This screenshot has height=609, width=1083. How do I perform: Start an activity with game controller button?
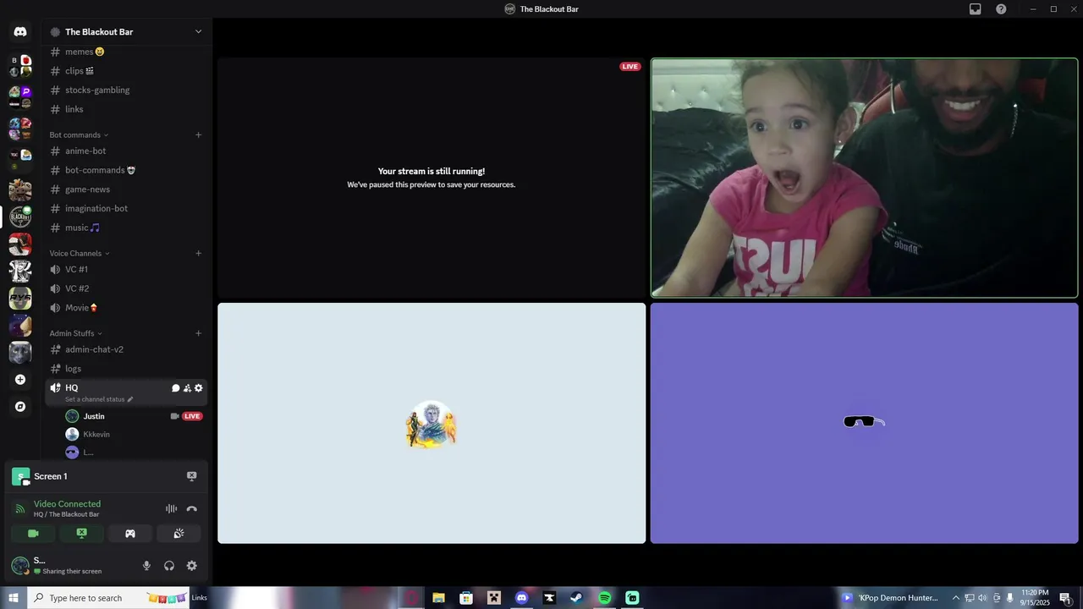[x=130, y=534]
